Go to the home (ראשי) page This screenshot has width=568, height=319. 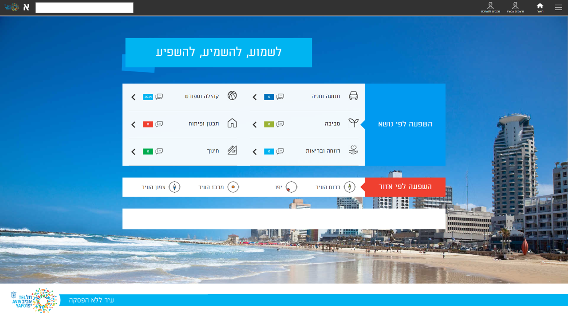(540, 8)
